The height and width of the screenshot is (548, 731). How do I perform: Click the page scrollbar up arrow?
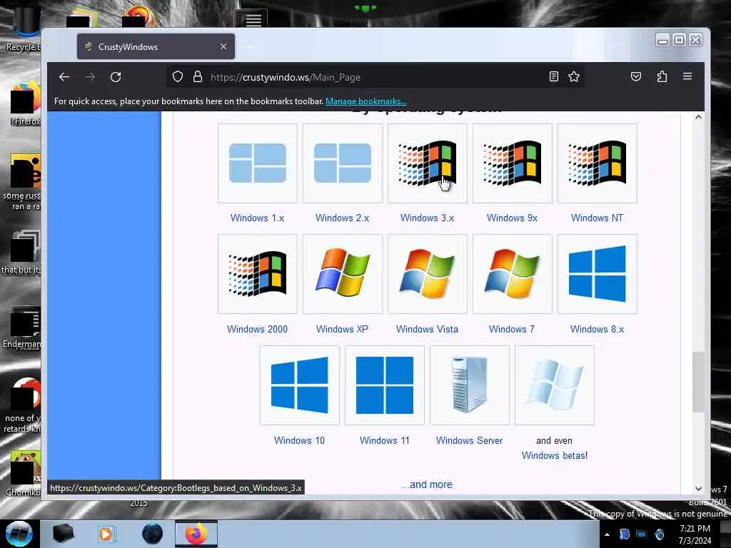698,117
